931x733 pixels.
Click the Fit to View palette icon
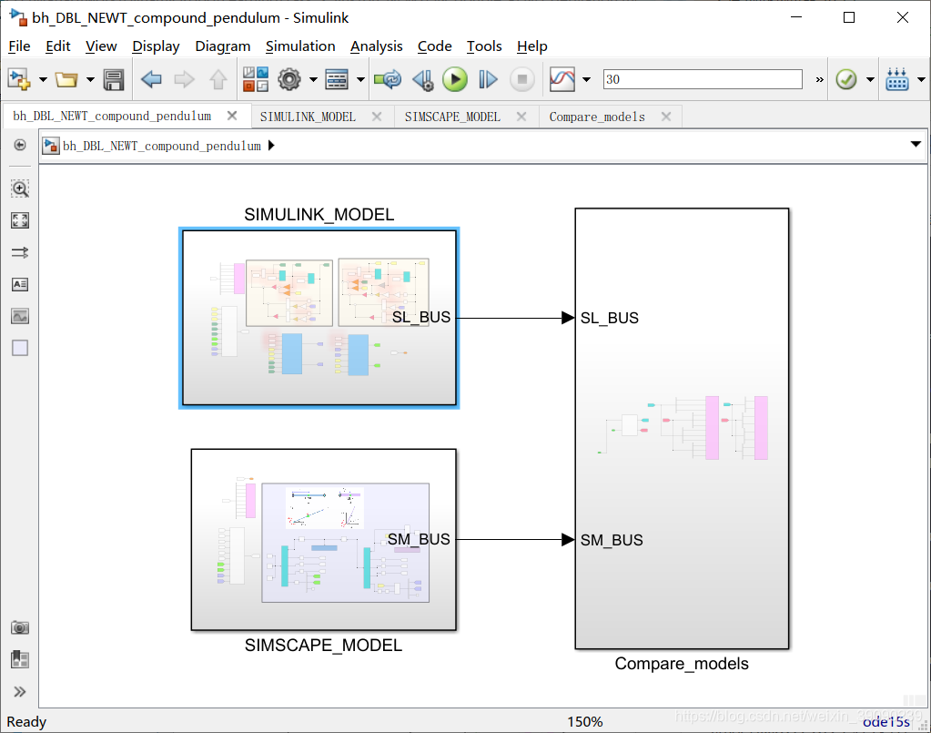coord(20,220)
